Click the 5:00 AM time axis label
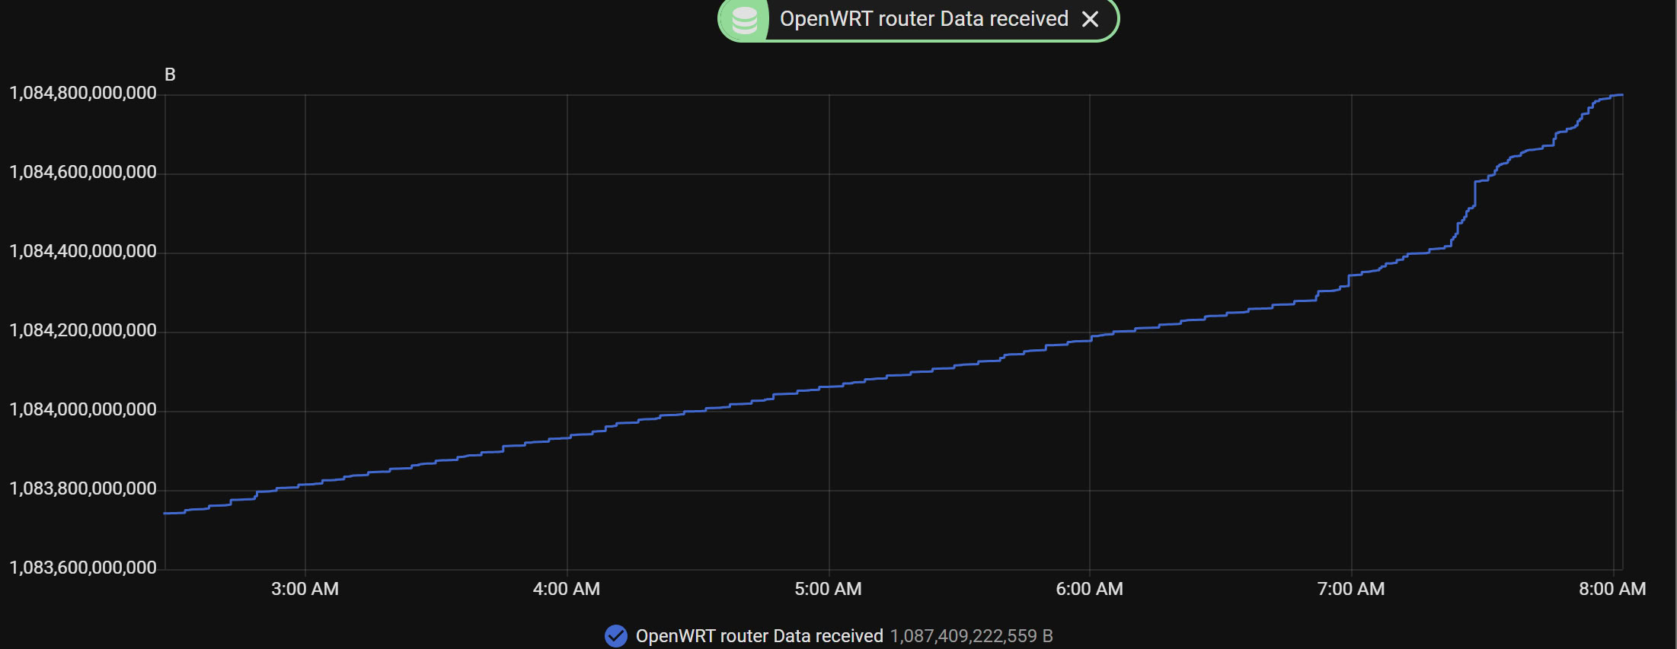 (828, 589)
